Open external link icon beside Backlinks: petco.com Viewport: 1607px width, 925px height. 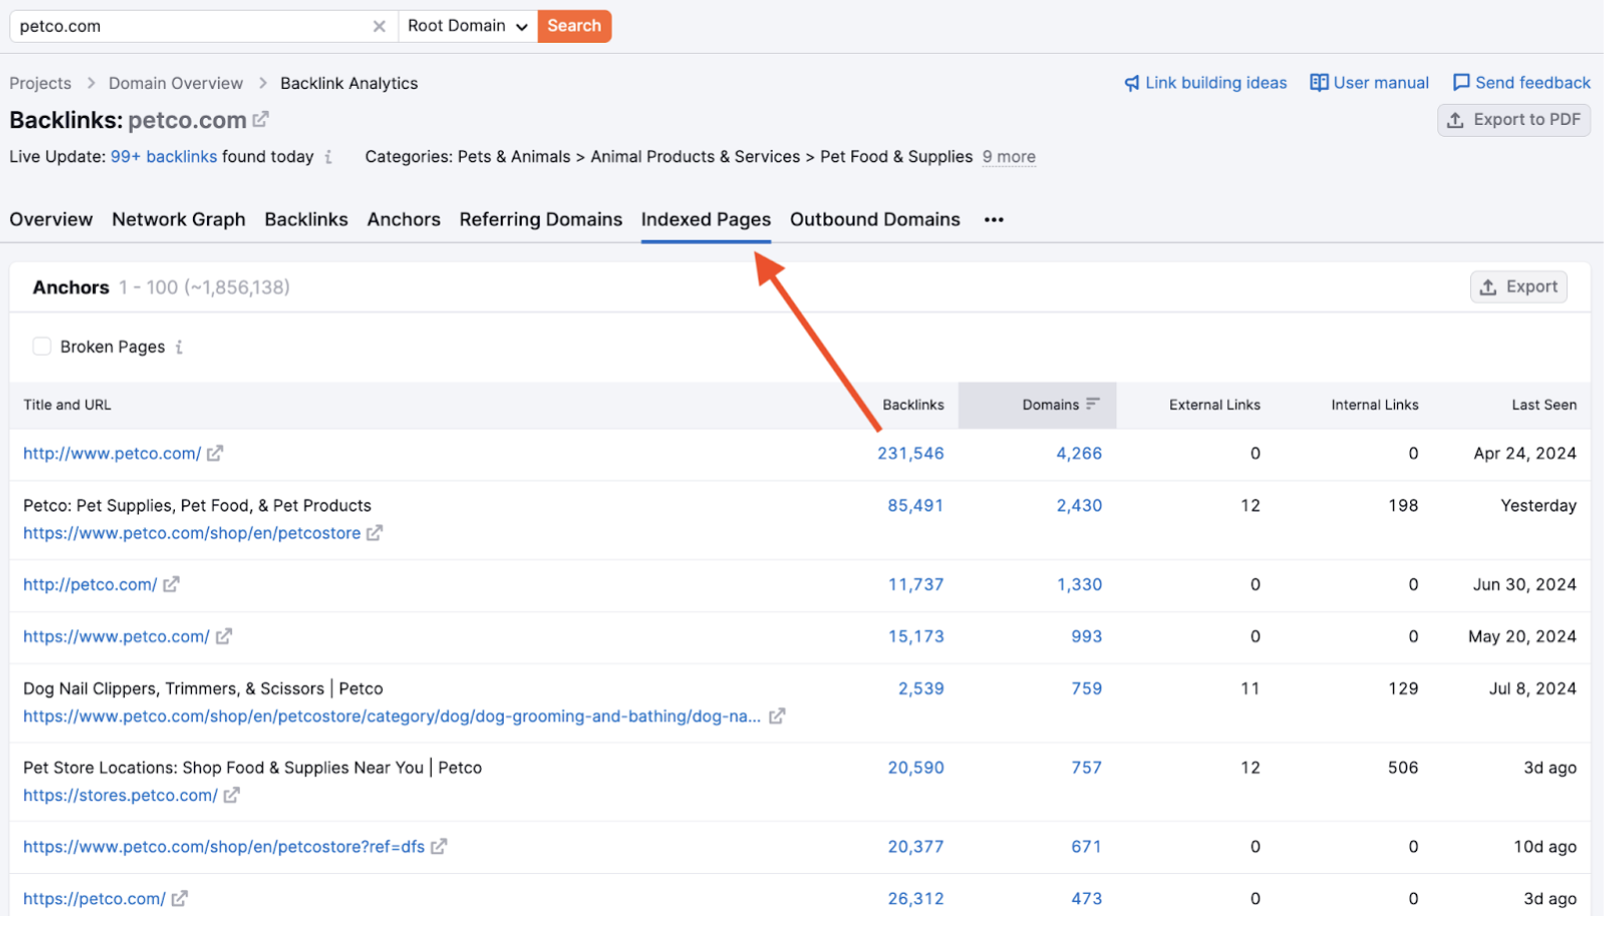261,120
